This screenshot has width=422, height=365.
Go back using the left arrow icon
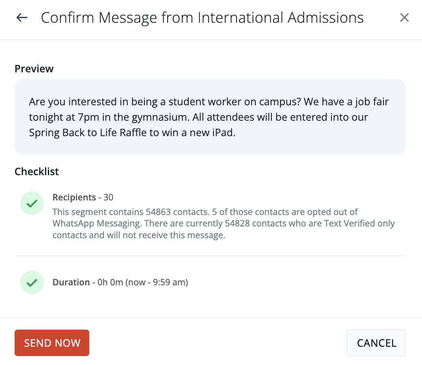(22, 18)
